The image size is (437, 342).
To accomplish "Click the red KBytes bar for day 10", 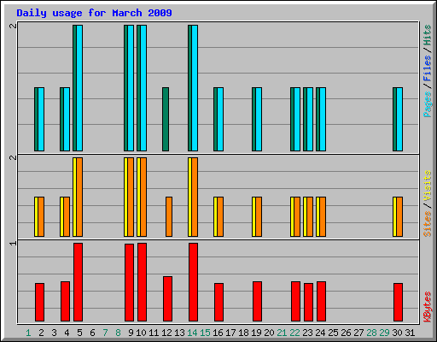I will pyautogui.click(x=142, y=282).
